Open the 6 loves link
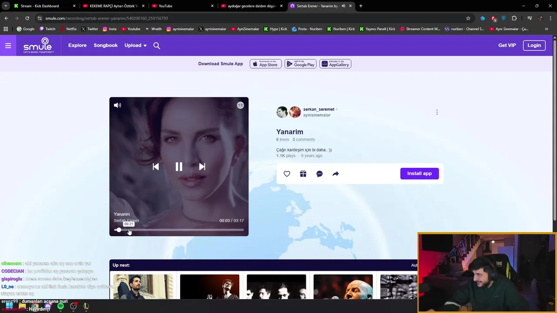The height and width of the screenshot is (313, 557). click(282, 140)
